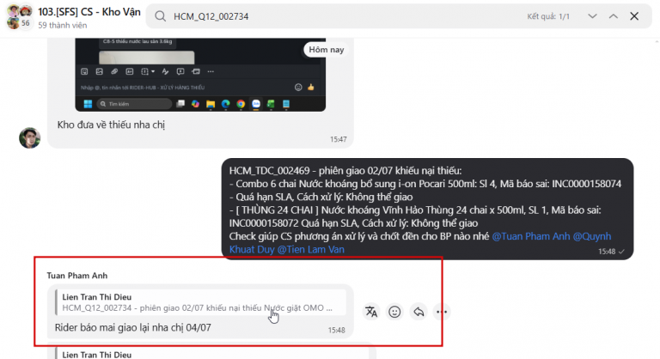
Task: Open the 59 thành viên member list
Action: click(62, 25)
